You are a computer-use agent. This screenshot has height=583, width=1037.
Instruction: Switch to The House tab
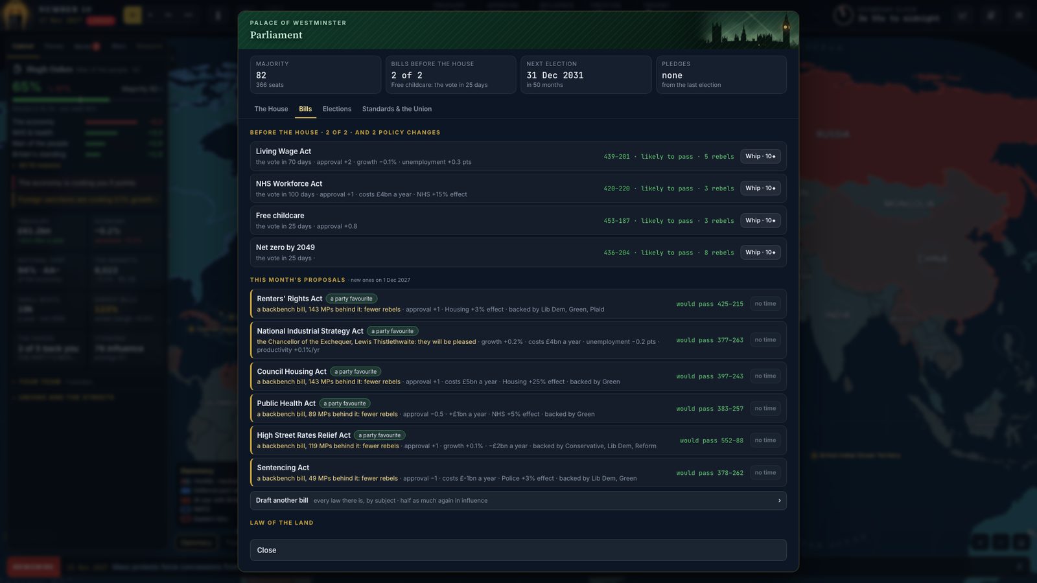pyautogui.click(x=271, y=109)
